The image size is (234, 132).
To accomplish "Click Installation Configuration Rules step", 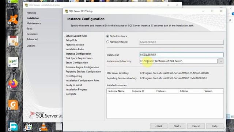I will (x=82, y=81).
